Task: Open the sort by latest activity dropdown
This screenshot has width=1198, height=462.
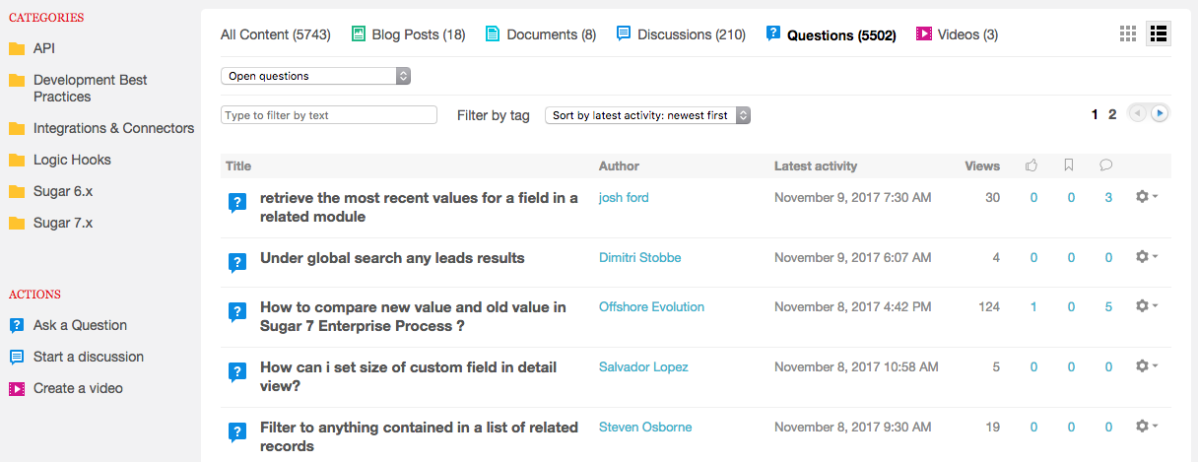Action: coord(647,115)
